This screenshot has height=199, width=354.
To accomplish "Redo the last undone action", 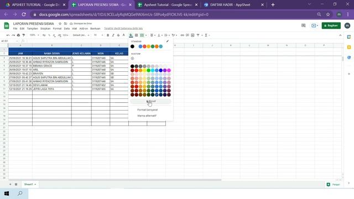I will coord(13,35).
